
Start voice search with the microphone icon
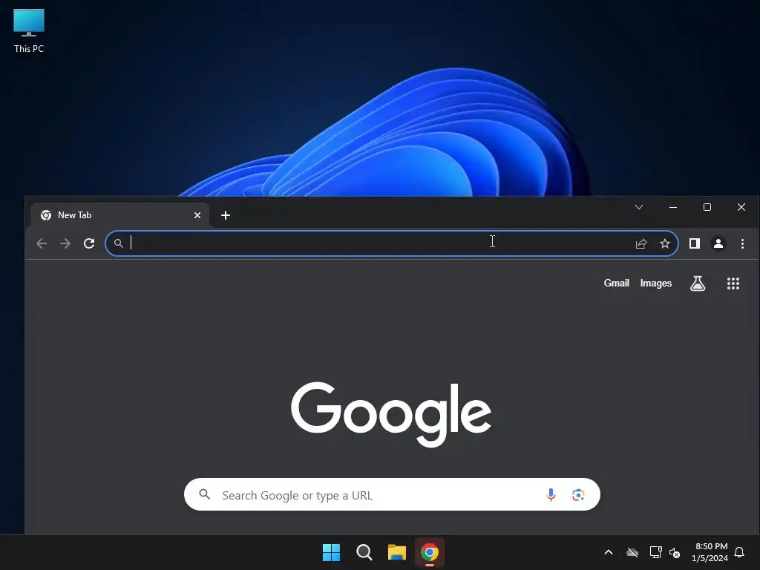551,494
